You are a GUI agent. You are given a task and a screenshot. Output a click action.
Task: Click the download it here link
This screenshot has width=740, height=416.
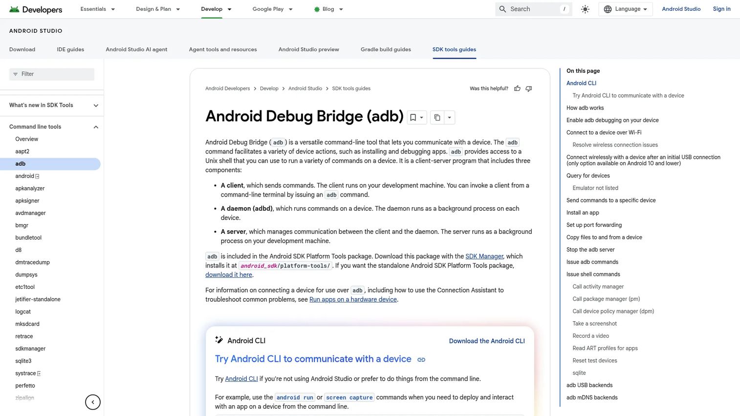coord(229,275)
